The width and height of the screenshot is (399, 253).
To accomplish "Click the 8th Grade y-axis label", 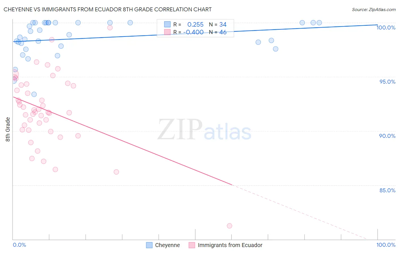I will pos(8,129).
